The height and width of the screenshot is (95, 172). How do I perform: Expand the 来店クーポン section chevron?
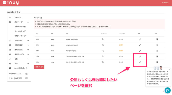coord(28,54)
